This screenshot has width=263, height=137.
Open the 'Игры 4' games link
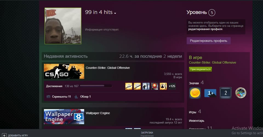pos(195,112)
